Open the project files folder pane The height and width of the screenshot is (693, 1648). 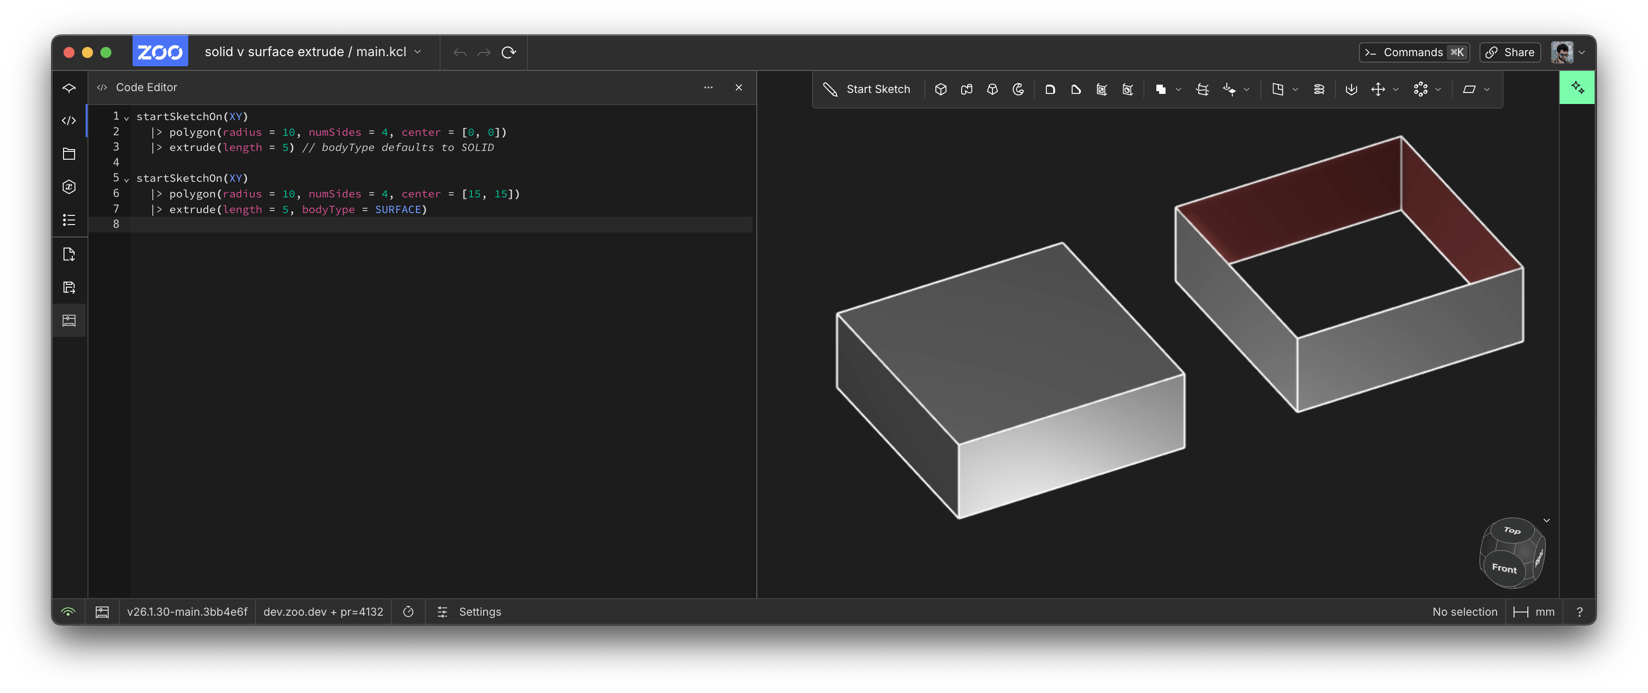tap(69, 154)
